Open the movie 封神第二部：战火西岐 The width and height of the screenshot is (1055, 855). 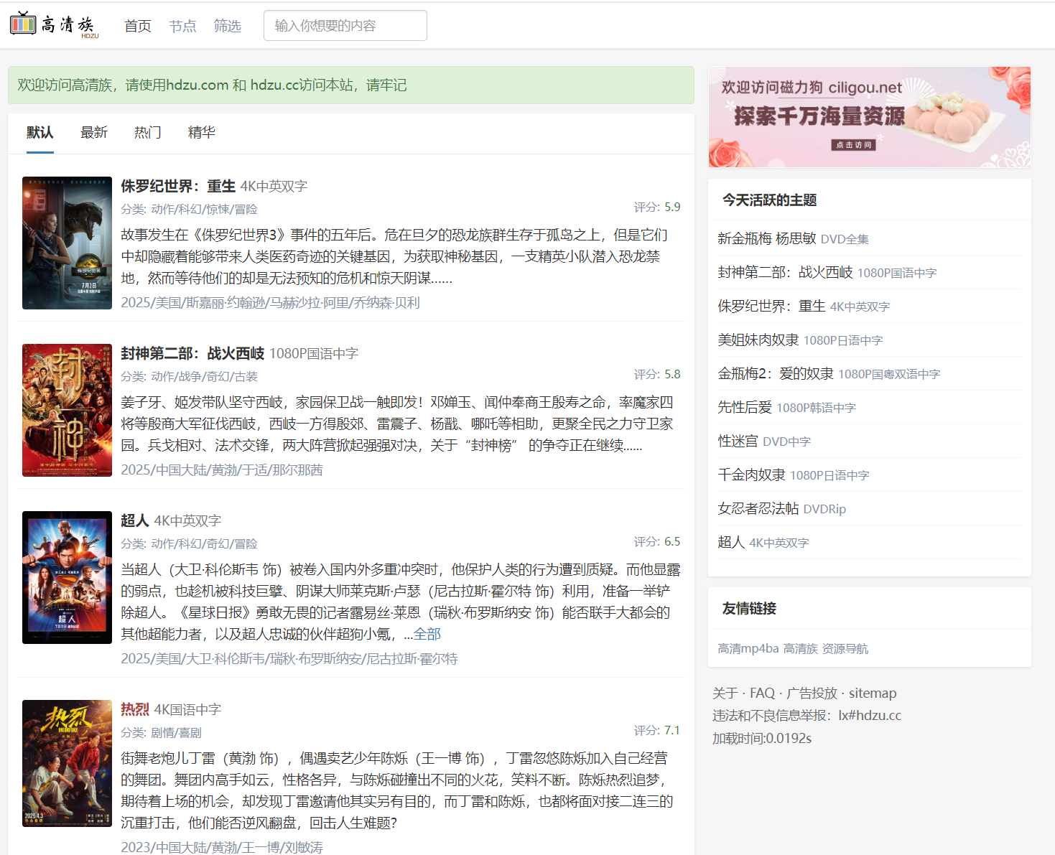pos(191,352)
